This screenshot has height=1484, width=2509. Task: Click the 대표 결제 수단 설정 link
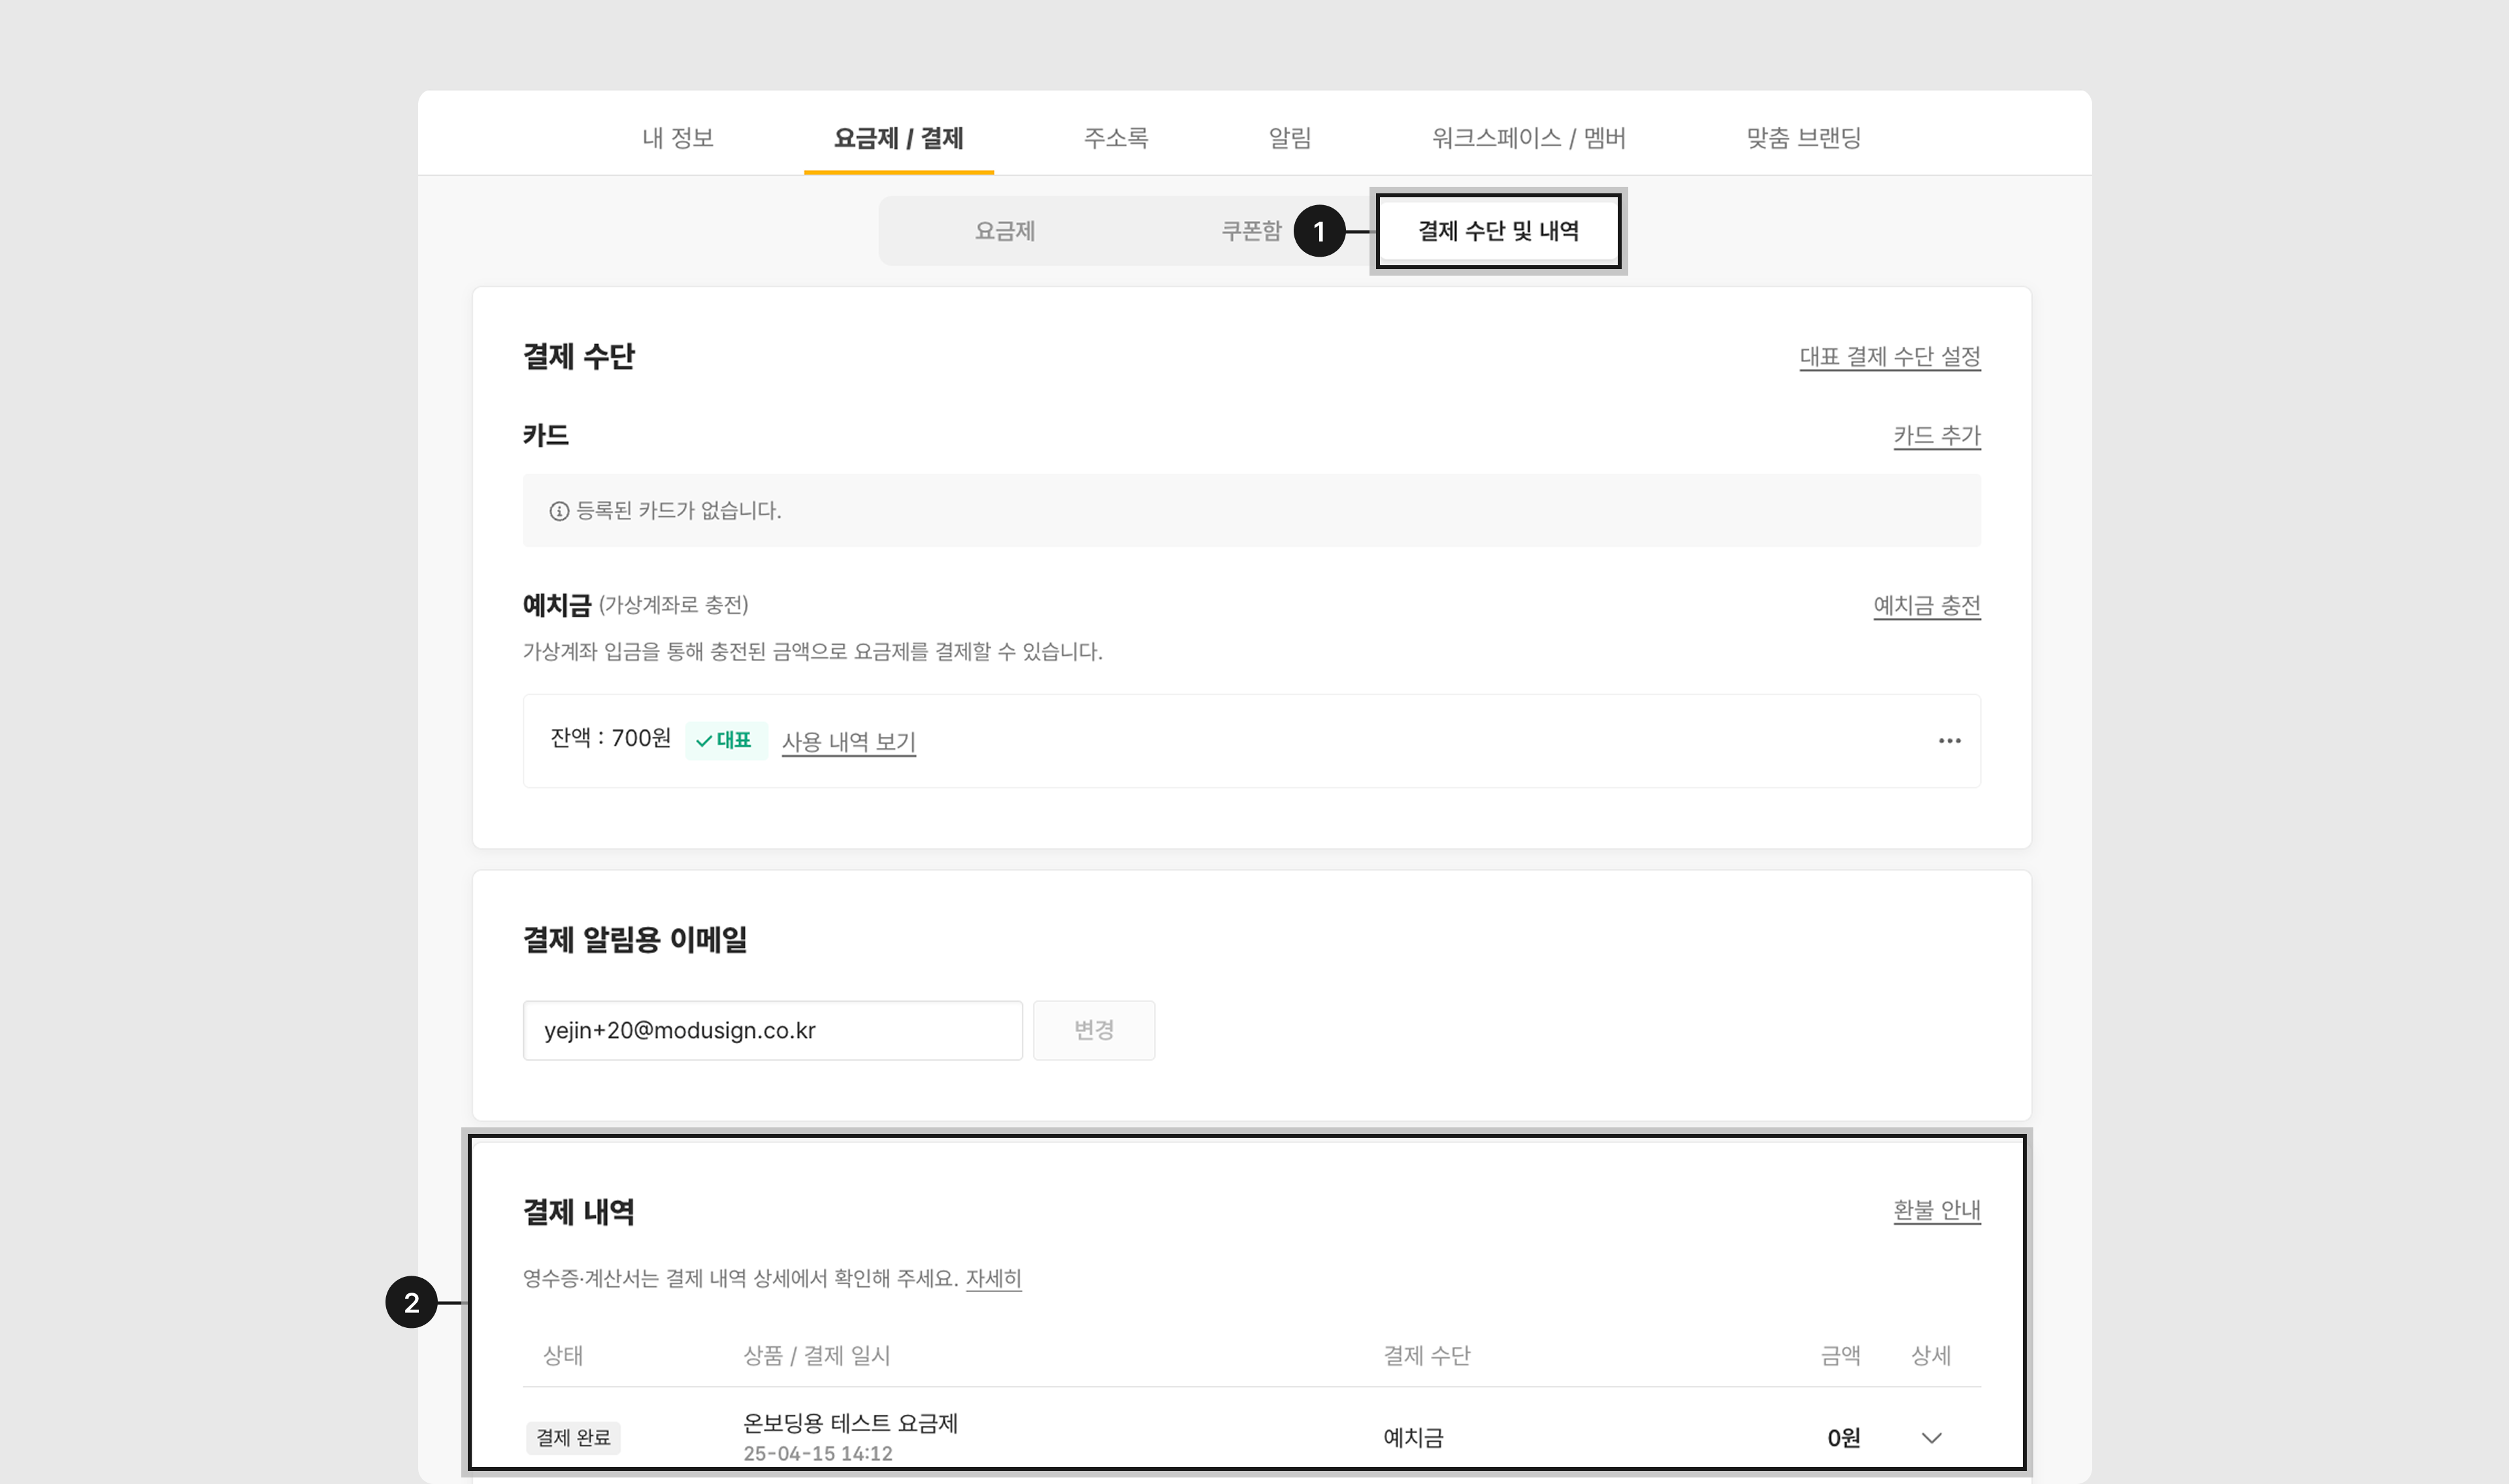1889,357
